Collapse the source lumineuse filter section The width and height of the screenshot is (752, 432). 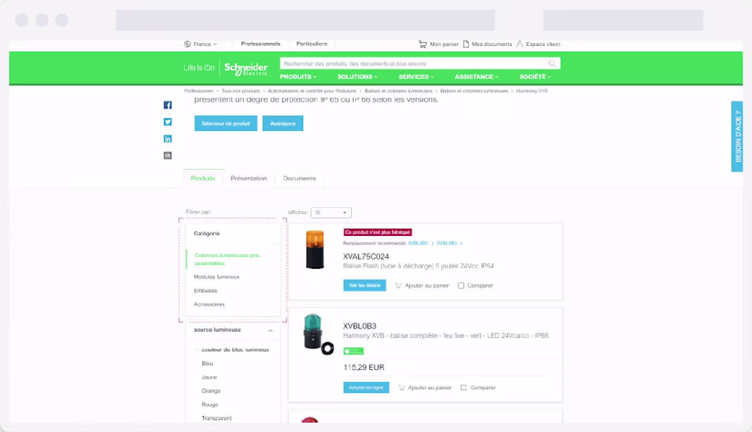(x=270, y=330)
